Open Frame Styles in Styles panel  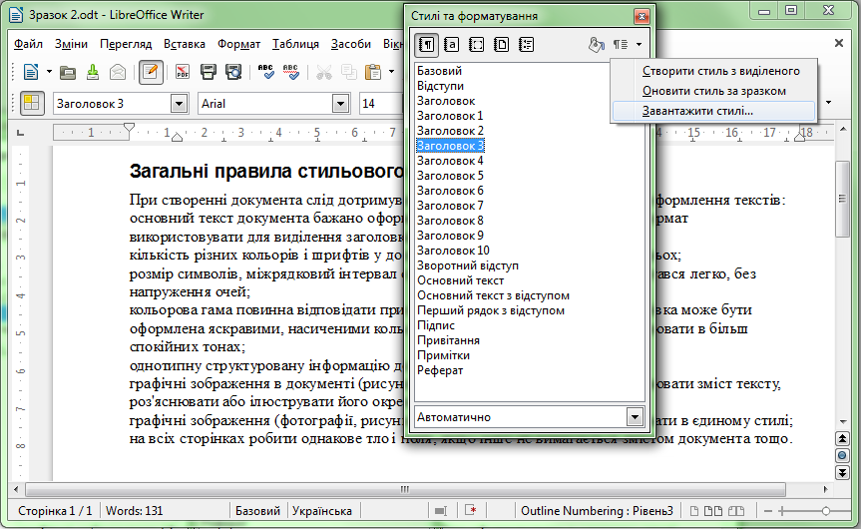[x=477, y=45]
